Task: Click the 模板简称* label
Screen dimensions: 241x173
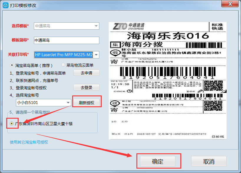Action: click(x=20, y=40)
